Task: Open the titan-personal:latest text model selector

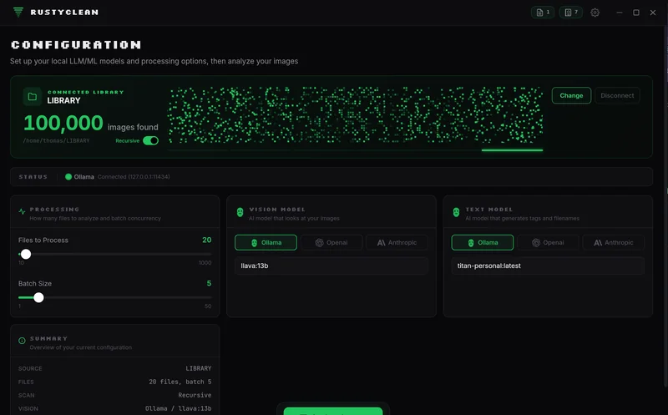Action: tap(548, 266)
